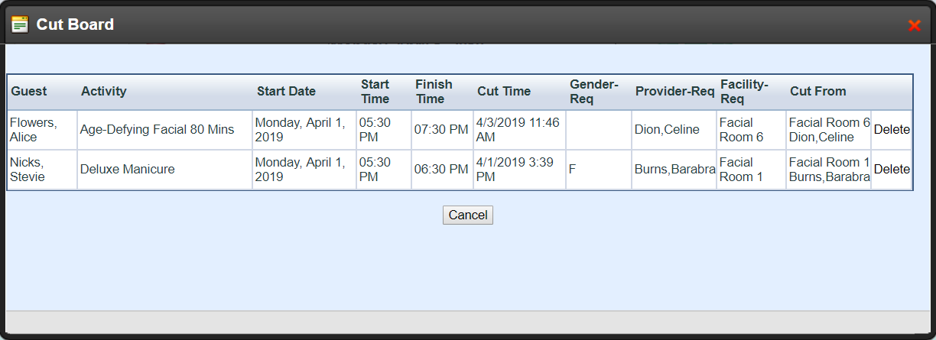Click the Activity column header
Viewport: 936px width, 340px height.
(104, 92)
